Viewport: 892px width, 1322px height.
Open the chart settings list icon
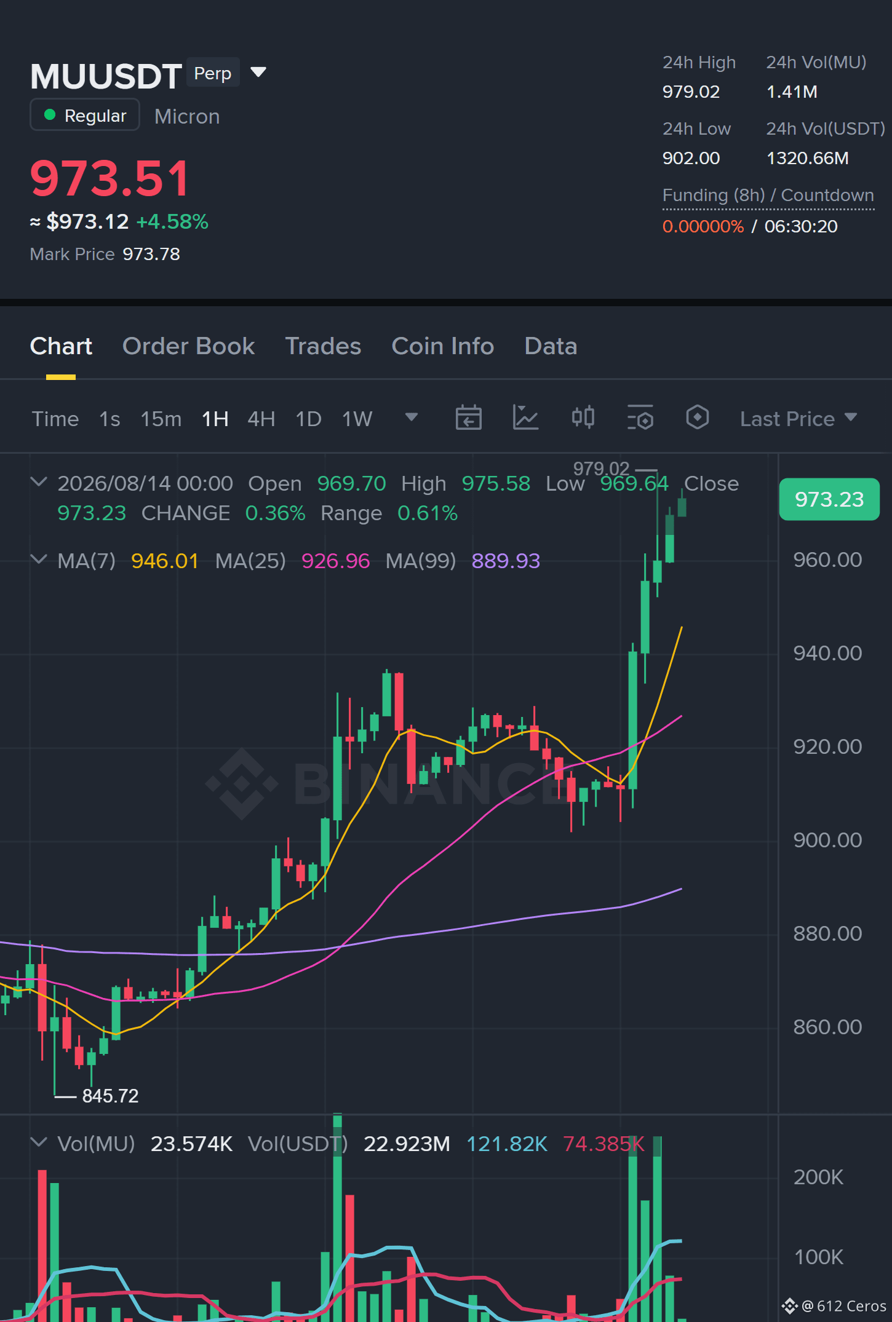point(640,418)
